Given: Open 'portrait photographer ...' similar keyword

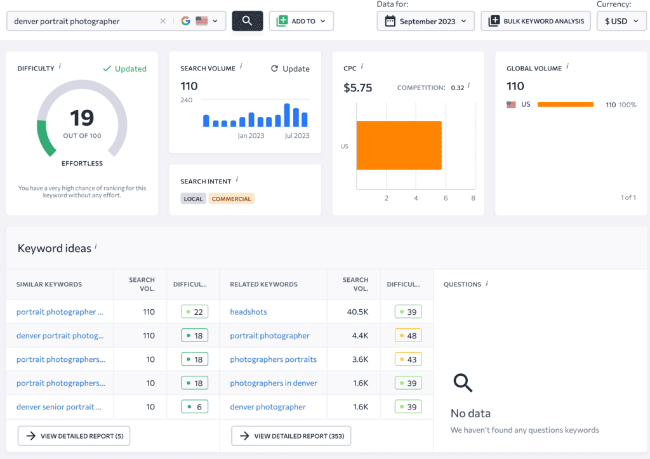Looking at the screenshot, I should (x=60, y=312).
